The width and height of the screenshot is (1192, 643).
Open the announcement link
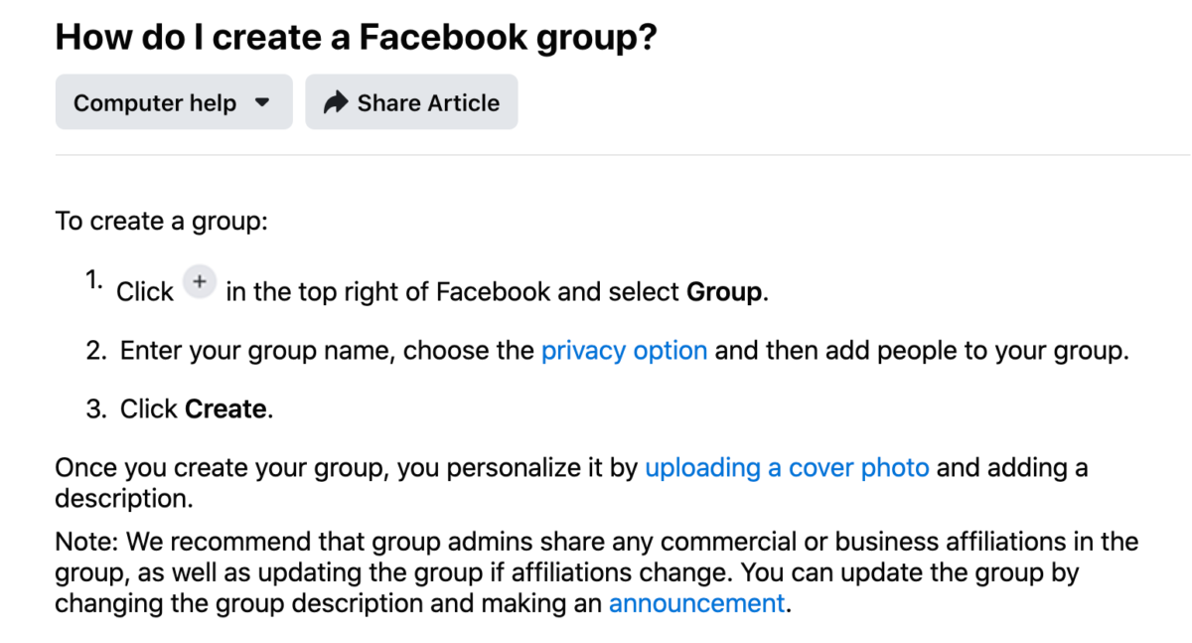[696, 603]
